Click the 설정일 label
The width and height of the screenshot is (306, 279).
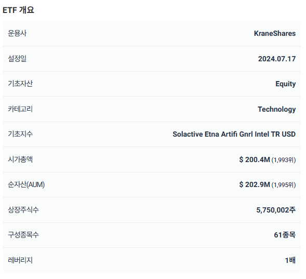17,58
